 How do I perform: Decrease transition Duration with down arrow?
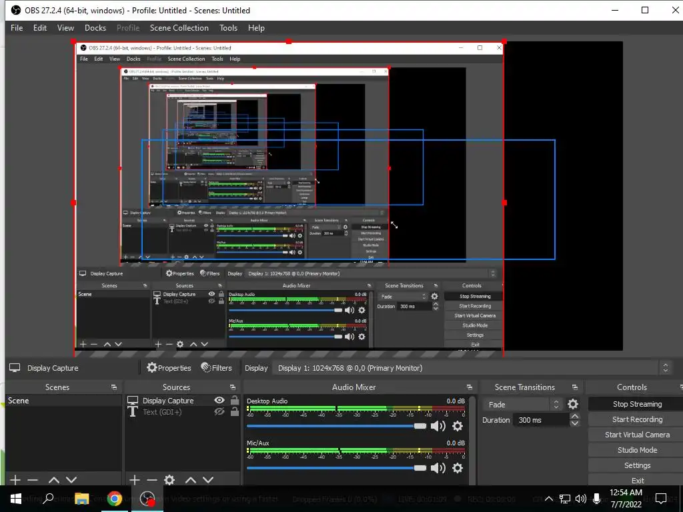pos(574,423)
